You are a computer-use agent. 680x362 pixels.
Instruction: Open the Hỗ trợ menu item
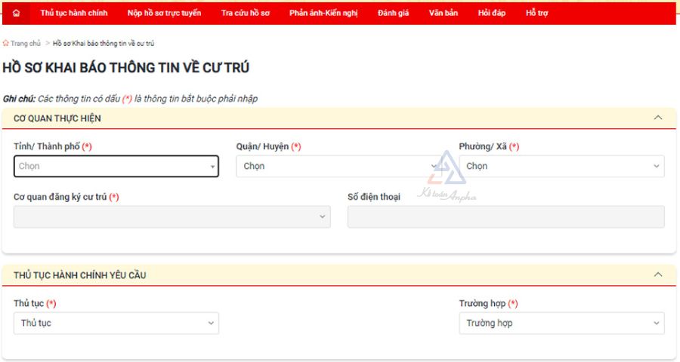pos(536,14)
